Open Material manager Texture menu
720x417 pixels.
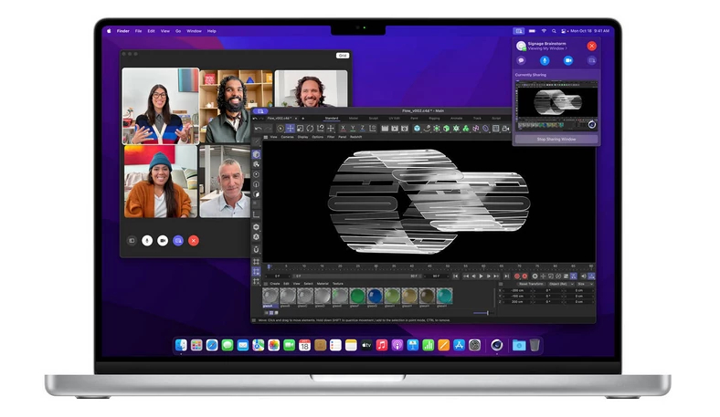point(338,284)
